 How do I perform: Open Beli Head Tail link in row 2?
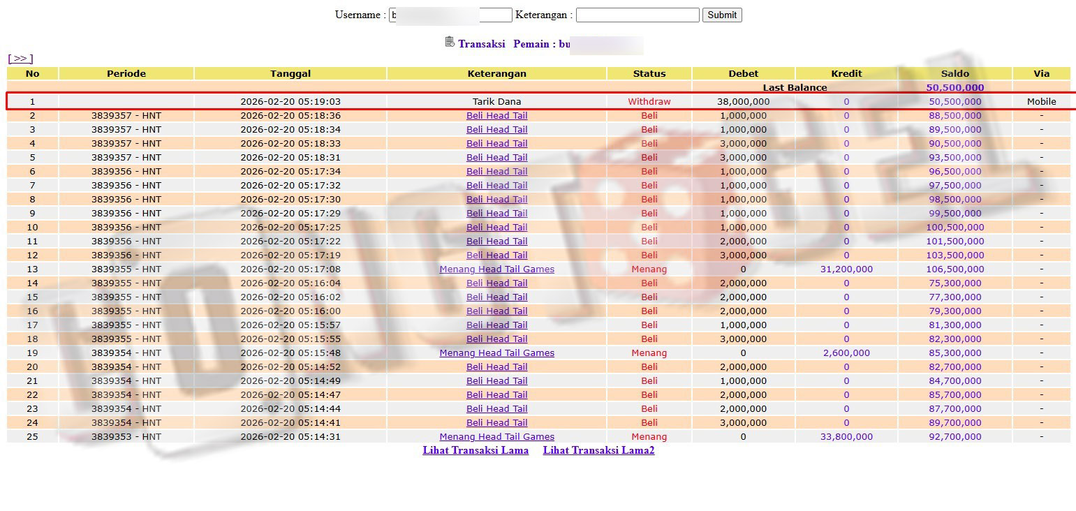pos(496,115)
